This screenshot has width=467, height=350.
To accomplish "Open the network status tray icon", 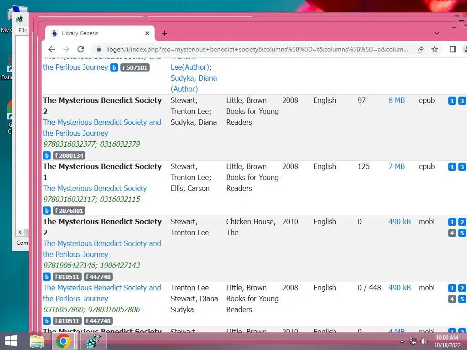I will (413, 341).
